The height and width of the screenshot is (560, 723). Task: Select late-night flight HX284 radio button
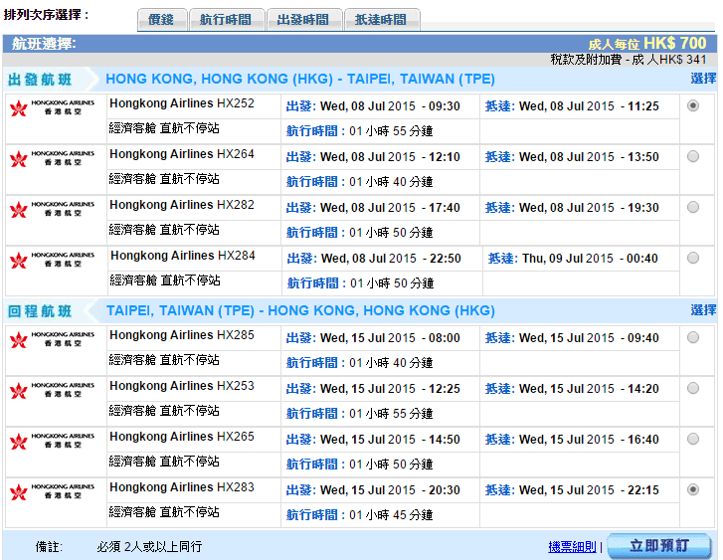[x=693, y=258]
